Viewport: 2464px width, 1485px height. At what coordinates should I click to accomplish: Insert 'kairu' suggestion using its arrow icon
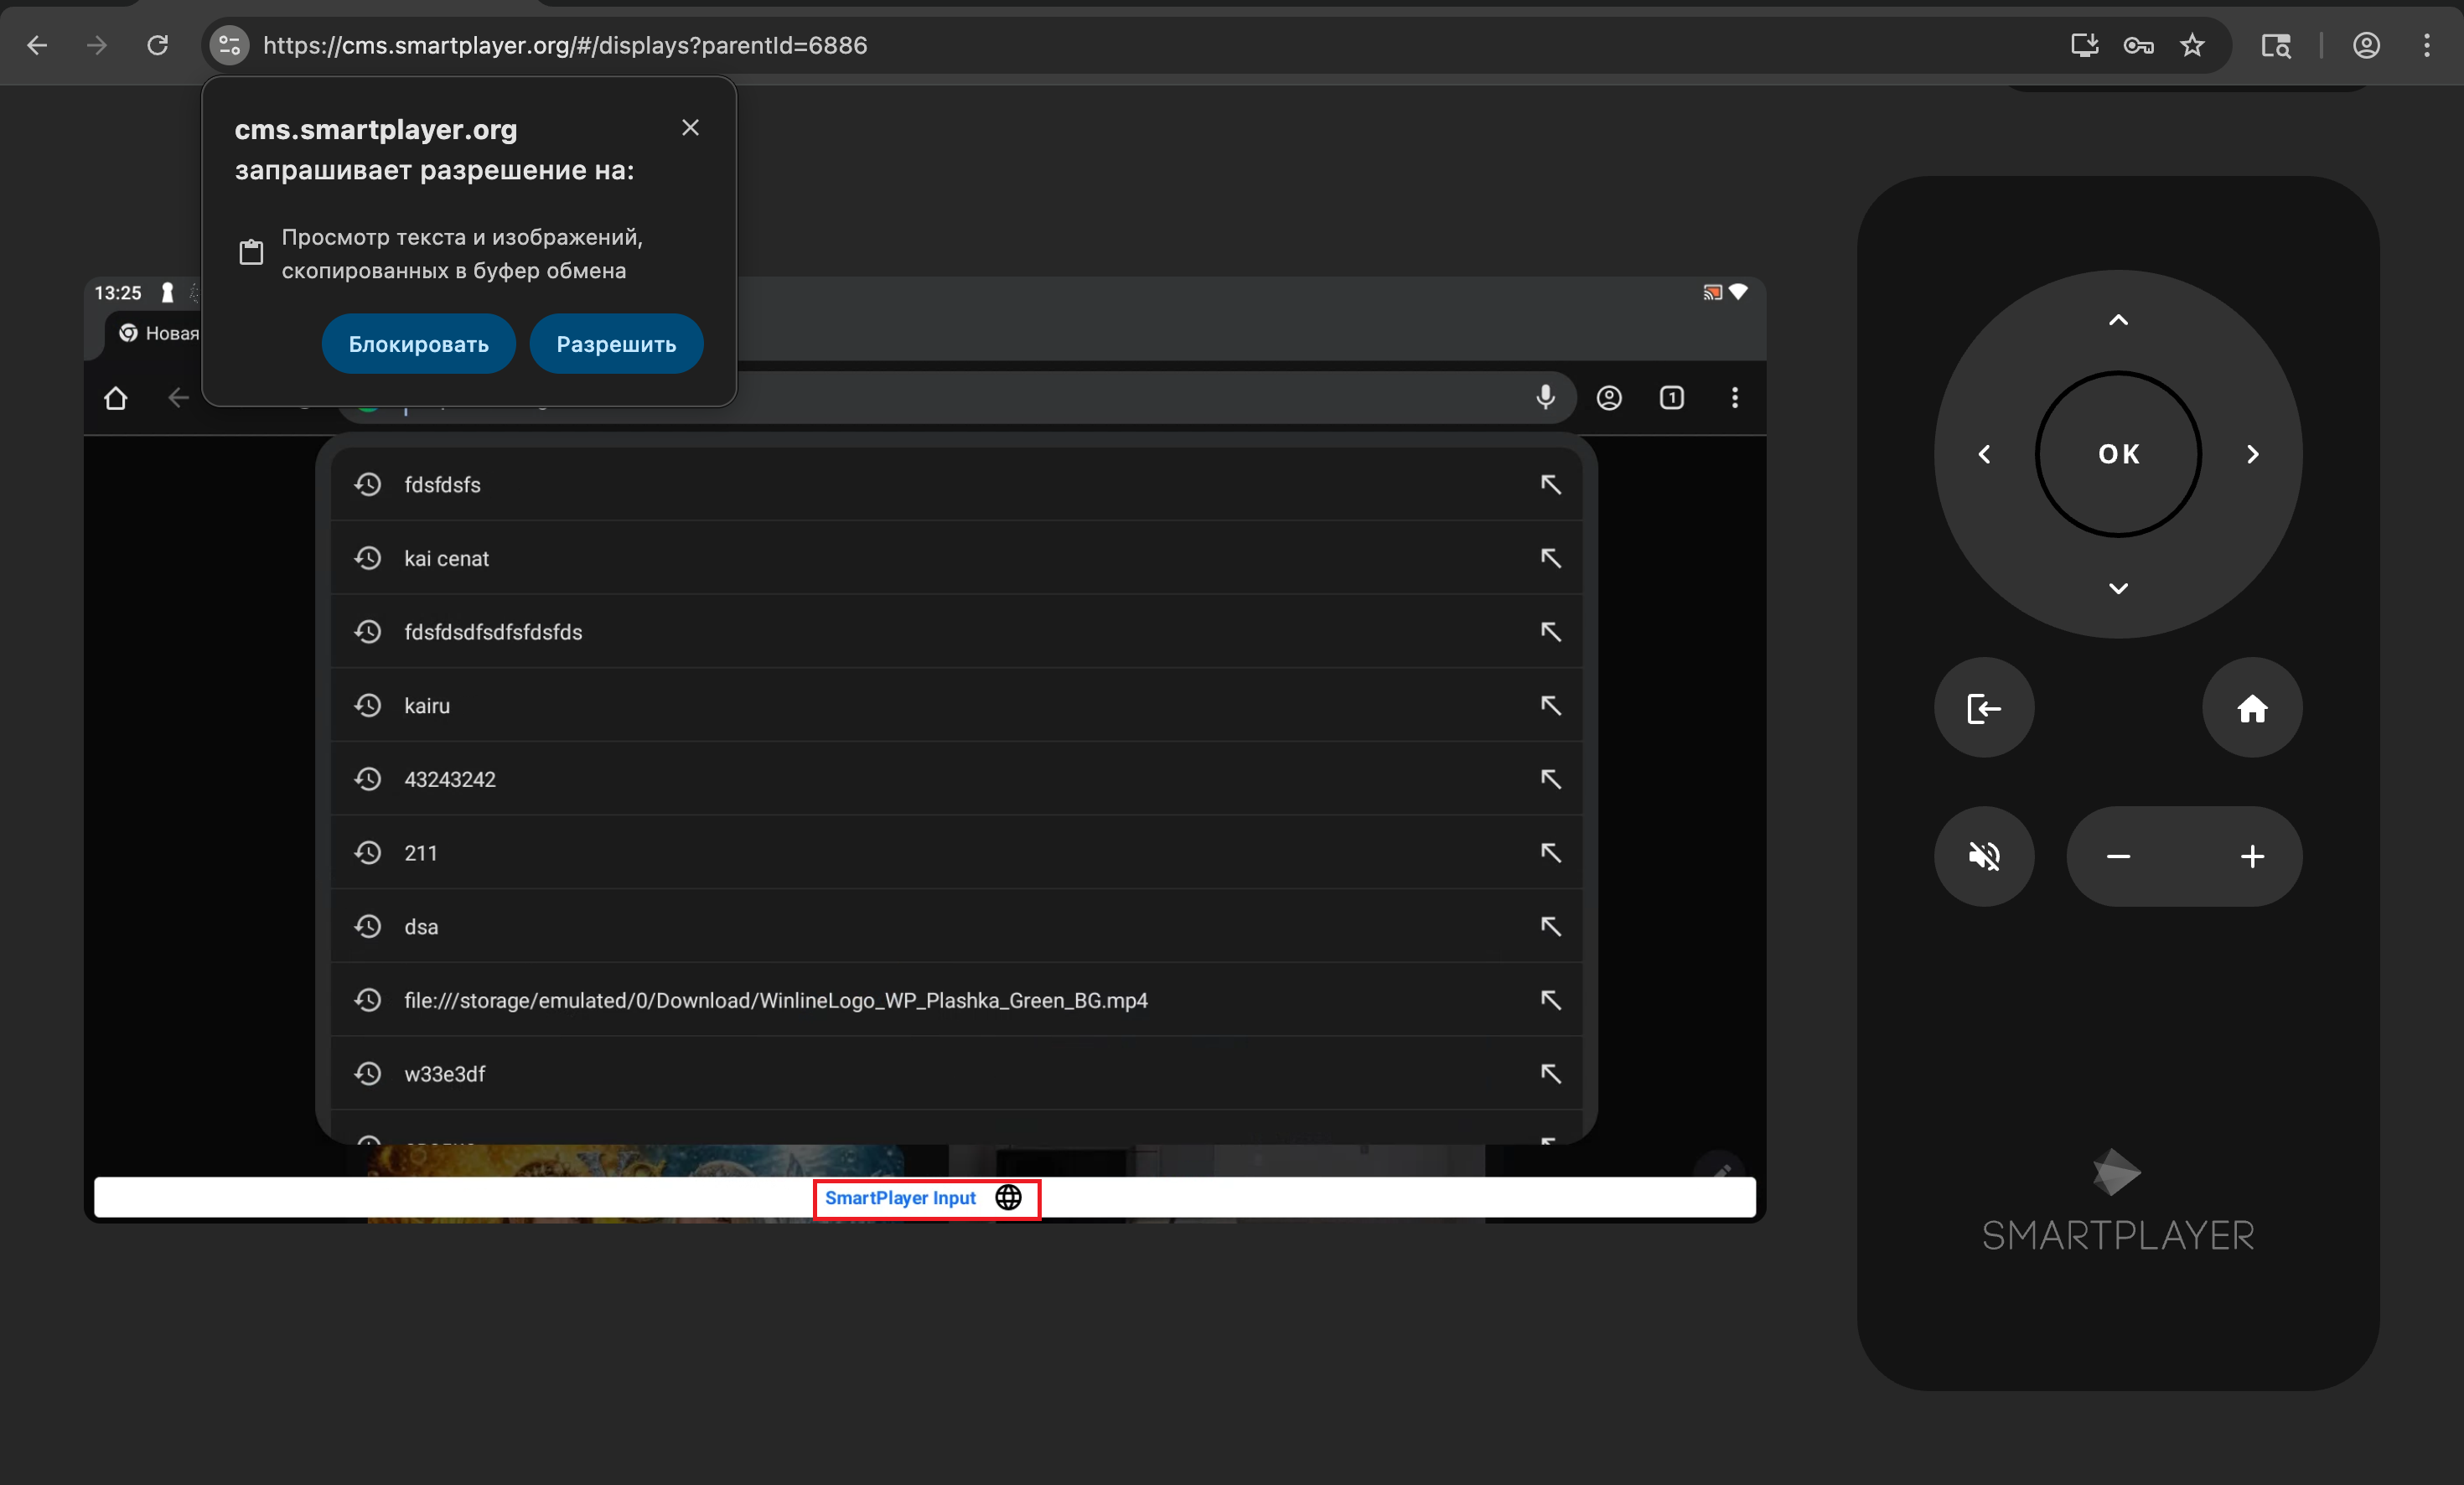coord(1550,705)
